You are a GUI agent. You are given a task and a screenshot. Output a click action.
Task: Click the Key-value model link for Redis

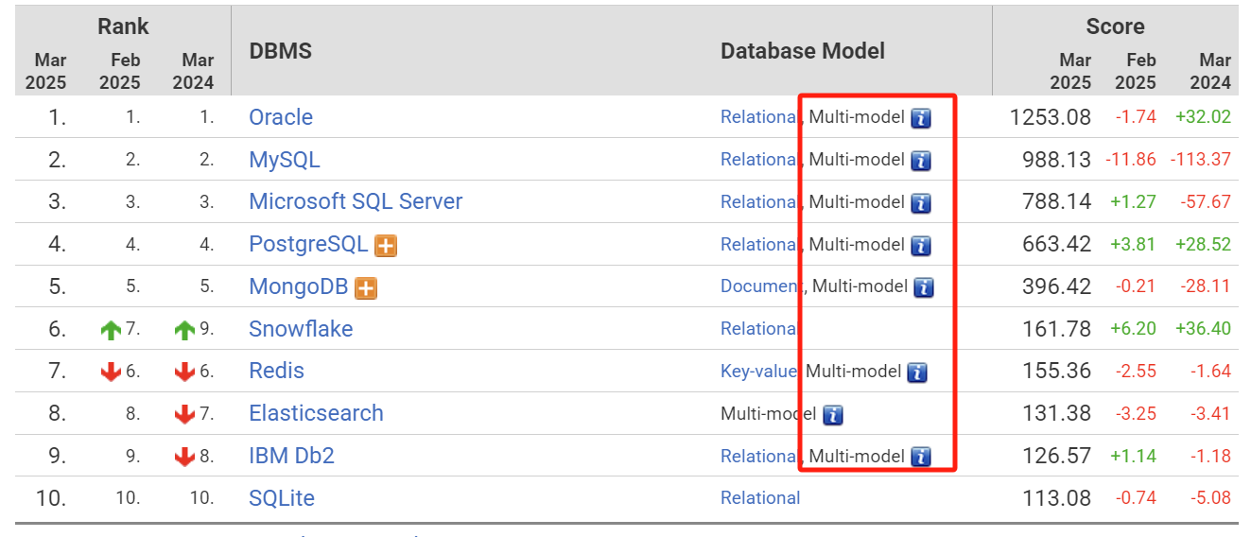pos(758,371)
